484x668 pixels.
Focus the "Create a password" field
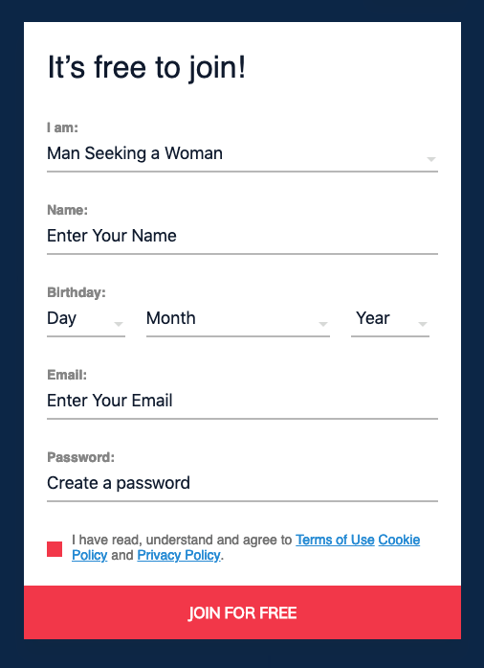(242, 484)
